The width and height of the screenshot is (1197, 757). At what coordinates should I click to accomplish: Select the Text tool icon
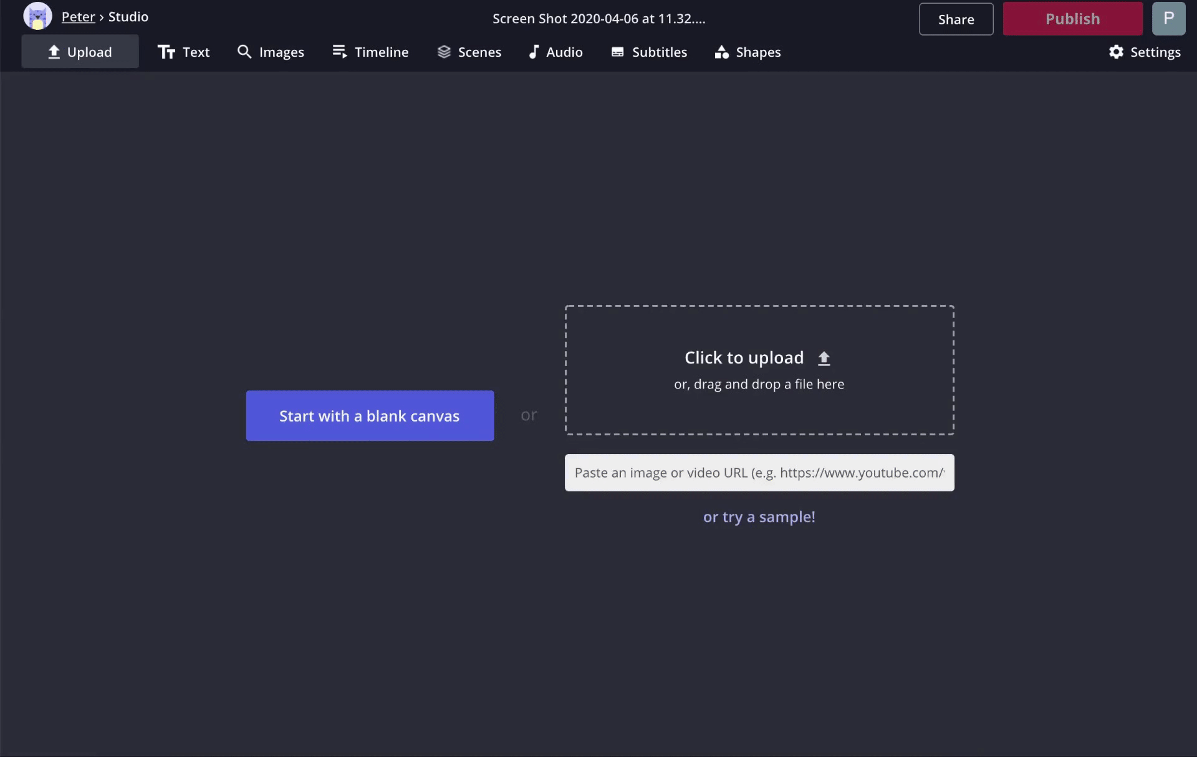tap(166, 52)
